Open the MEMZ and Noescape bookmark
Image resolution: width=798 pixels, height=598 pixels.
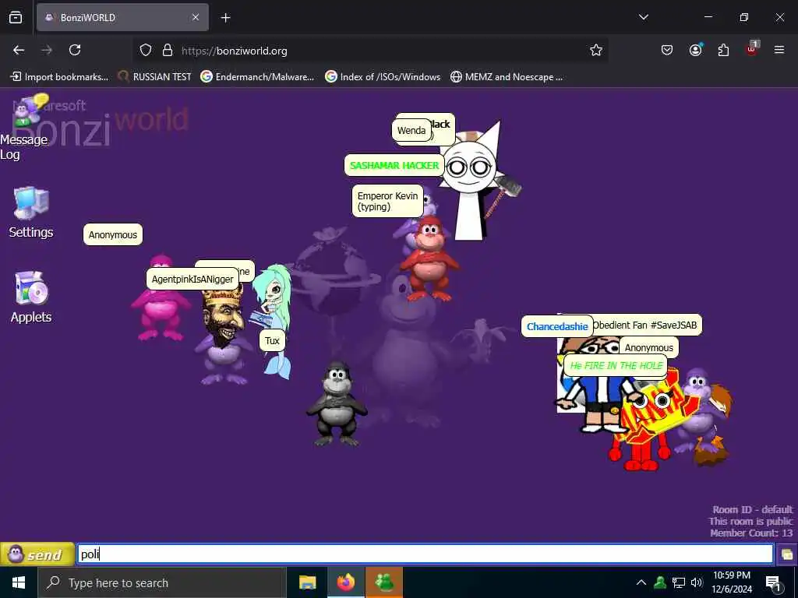507,77
